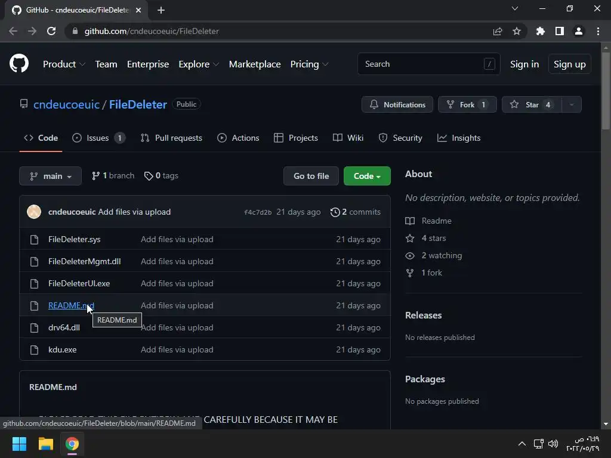This screenshot has width=611, height=458.
Task: Open commit hash f4c7d2b
Action: tap(258, 212)
